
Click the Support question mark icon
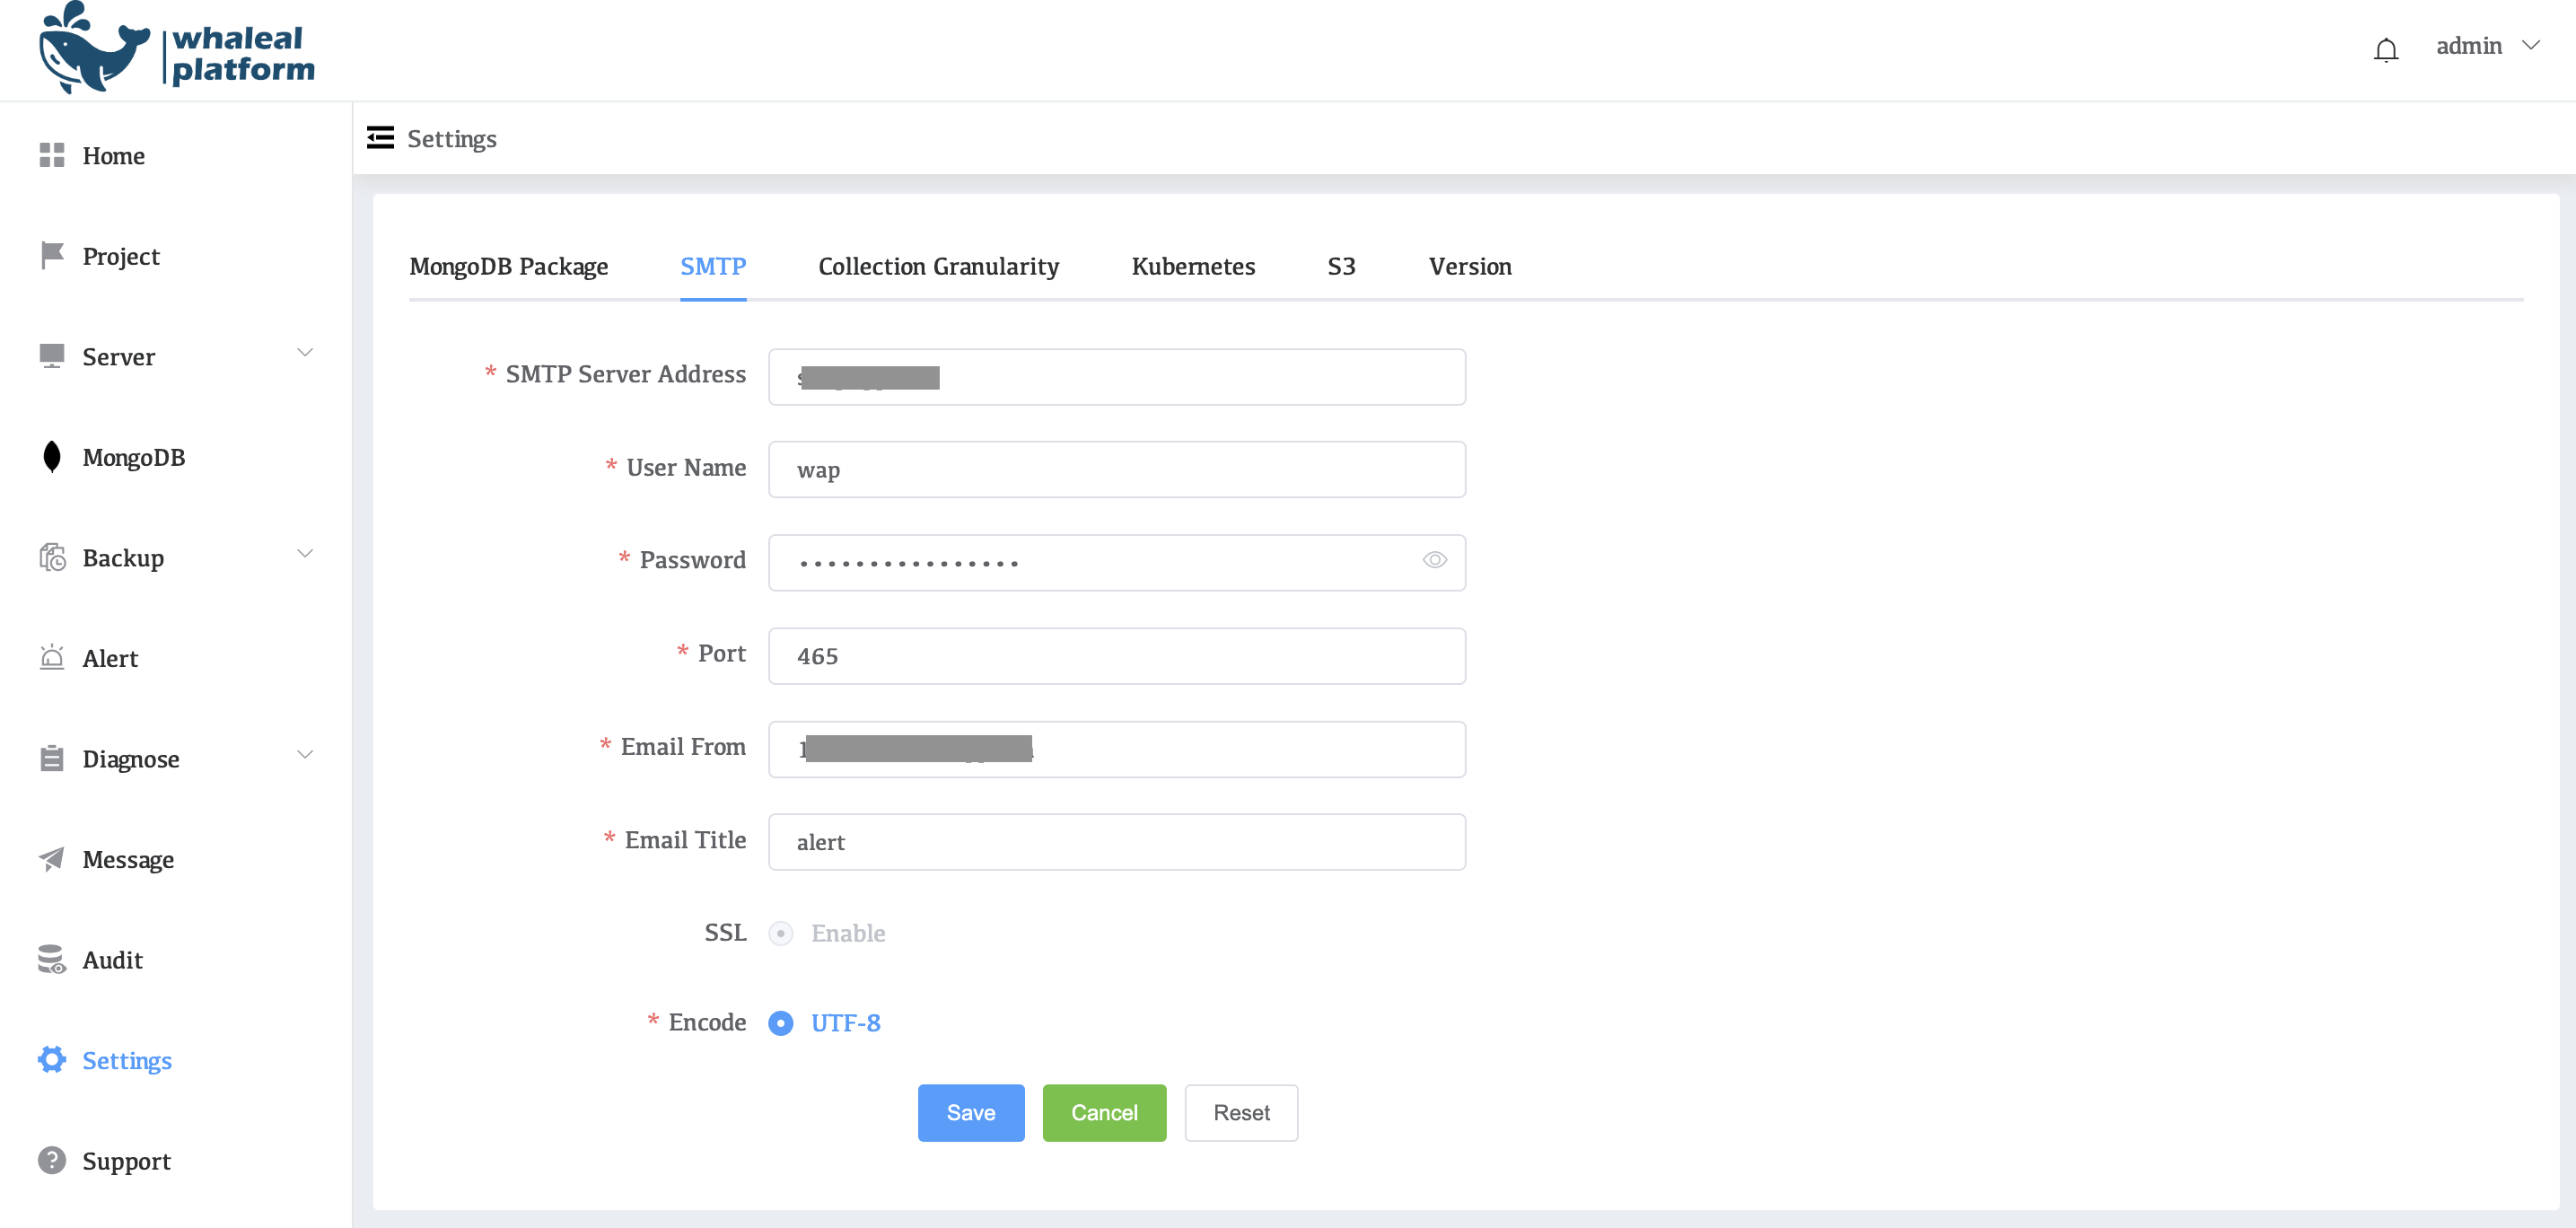52,1161
